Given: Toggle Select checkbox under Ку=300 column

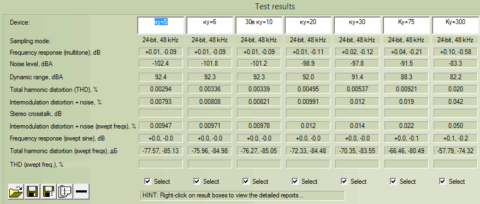Looking at the screenshot, I should [442, 181].
